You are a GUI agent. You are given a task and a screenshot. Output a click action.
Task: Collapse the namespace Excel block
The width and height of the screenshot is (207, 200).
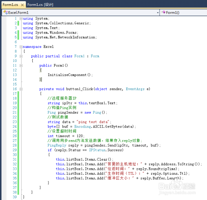tap(21, 47)
